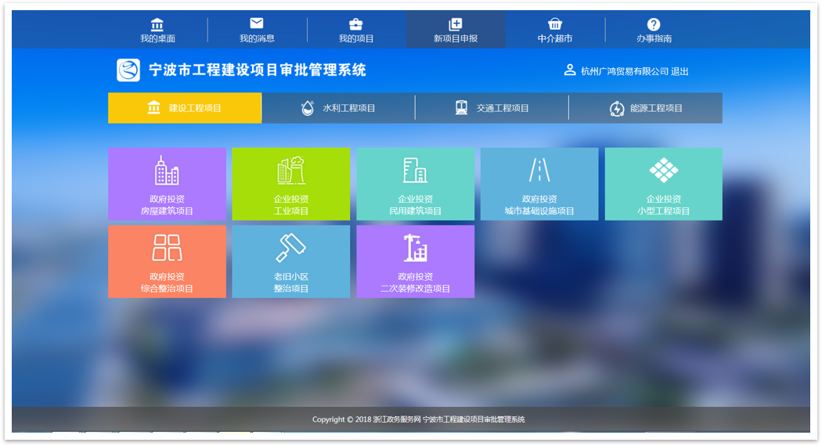Image resolution: width=822 pixels, height=446 pixels.
Task: Click the user profile icon
Action: click(x=570, y=70)
